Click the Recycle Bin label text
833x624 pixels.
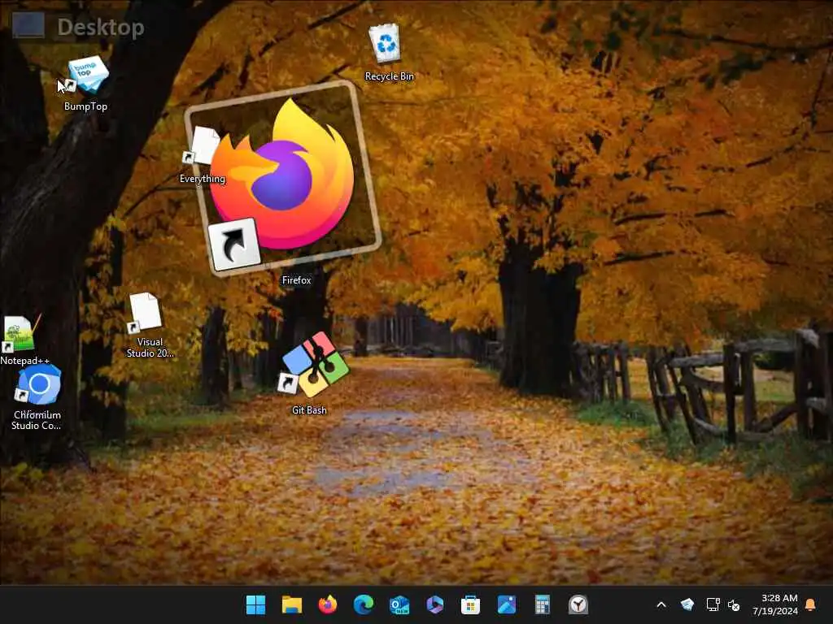click(389, 76)
